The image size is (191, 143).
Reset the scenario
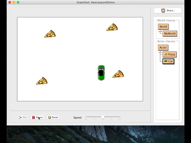tap(53, 117)
